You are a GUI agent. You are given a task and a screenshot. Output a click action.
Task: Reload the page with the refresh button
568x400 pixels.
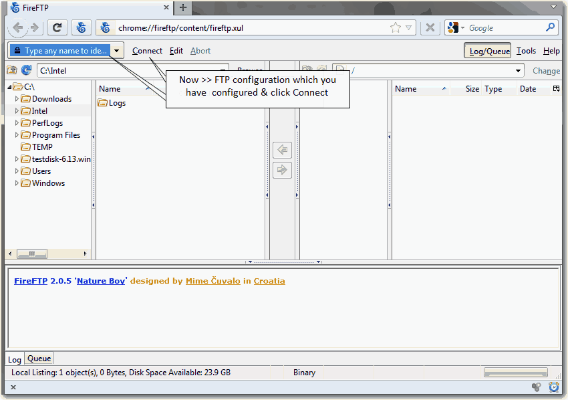coord(57,27)
